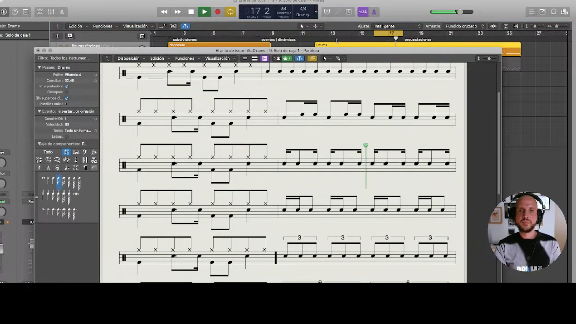
Task: Toggle the yellow Cycle loop button
Action: click(x=230, y=12)
